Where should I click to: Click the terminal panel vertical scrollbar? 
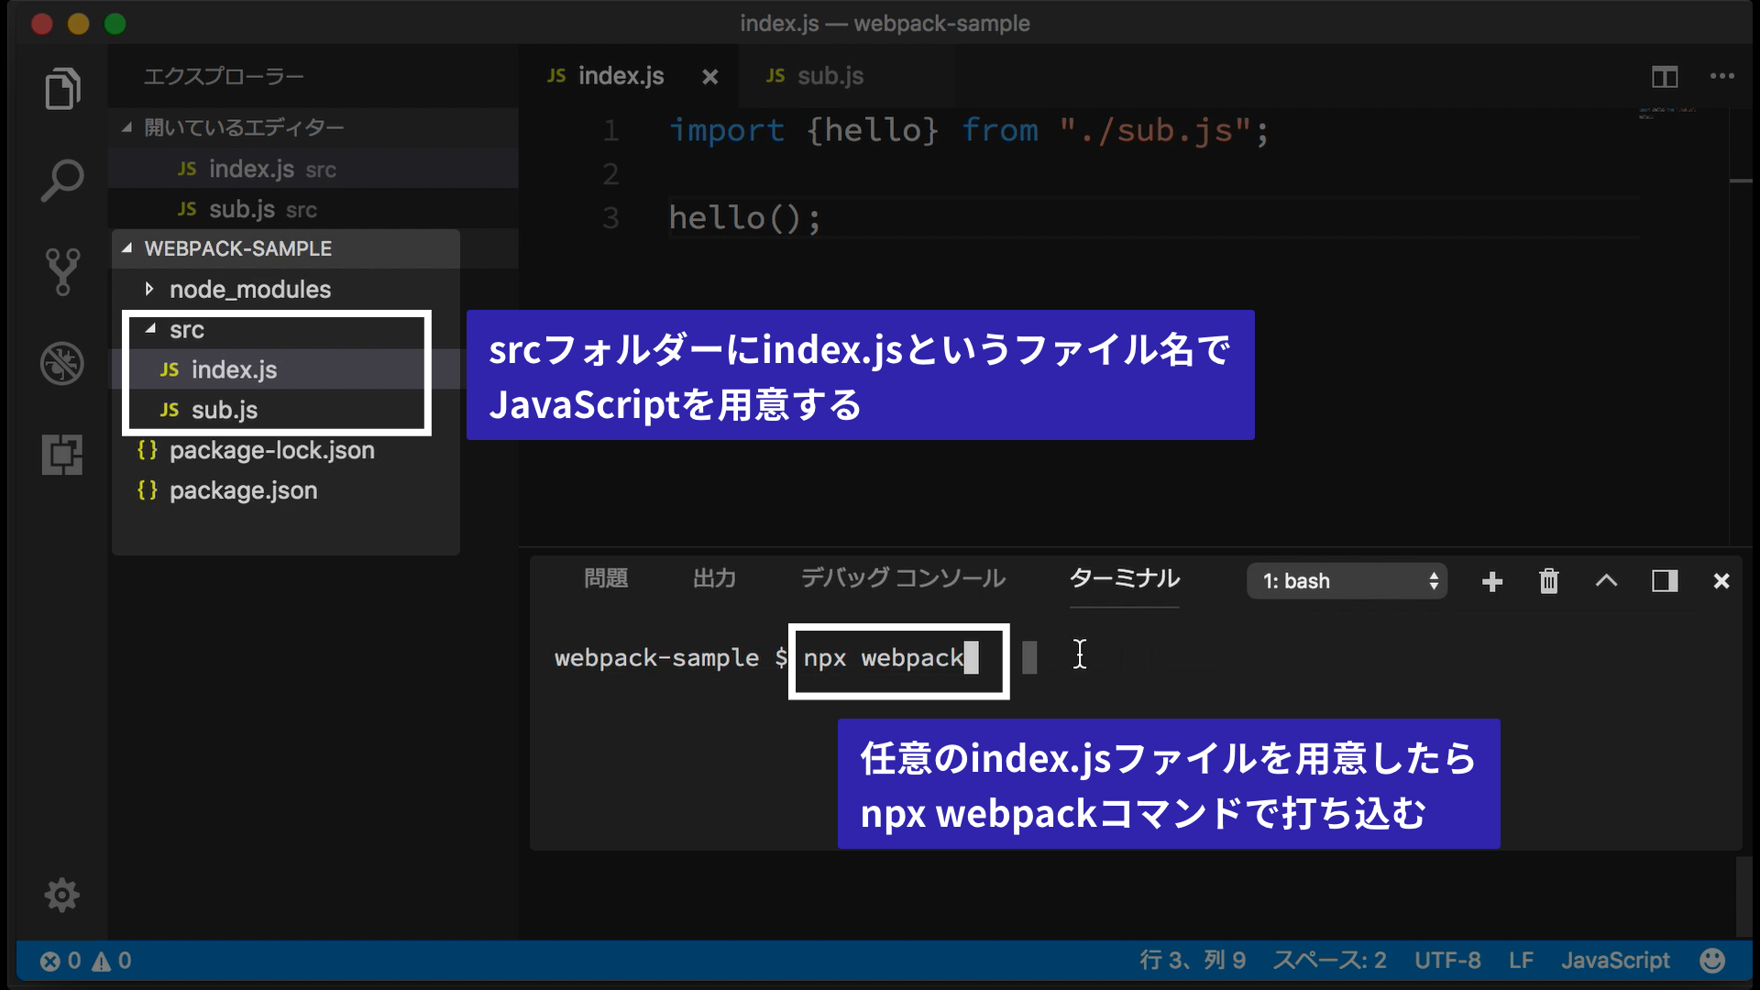pyautogui.click(x=1744, y=896)
